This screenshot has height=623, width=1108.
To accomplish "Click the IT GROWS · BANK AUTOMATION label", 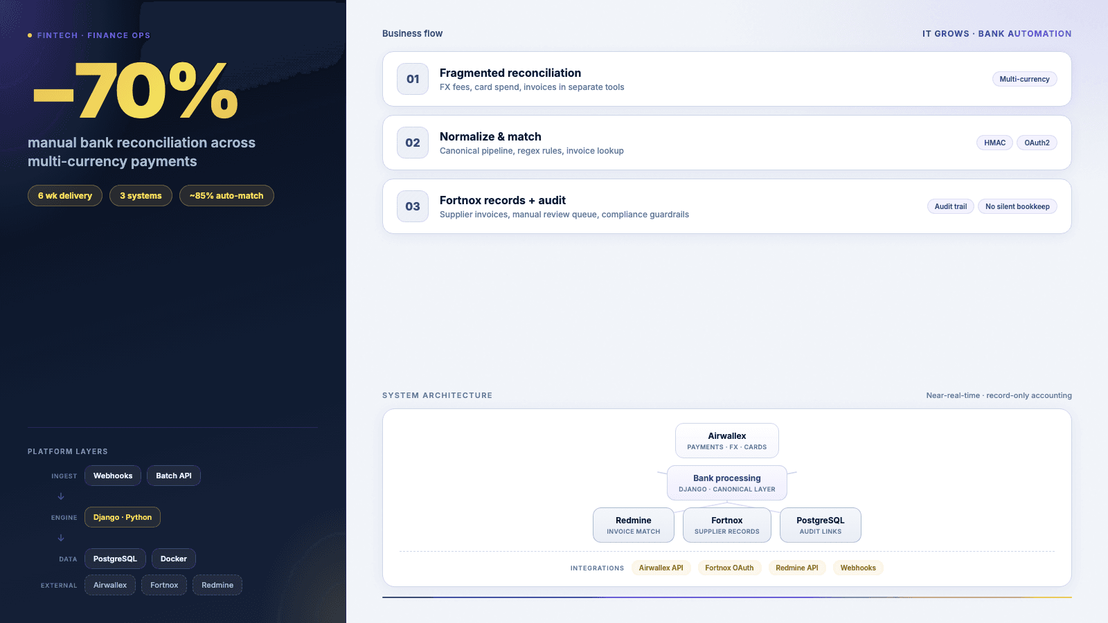I will tap(997, 33).
